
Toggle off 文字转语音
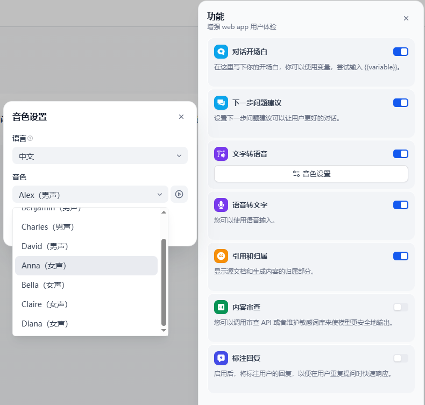pos(401,154)
